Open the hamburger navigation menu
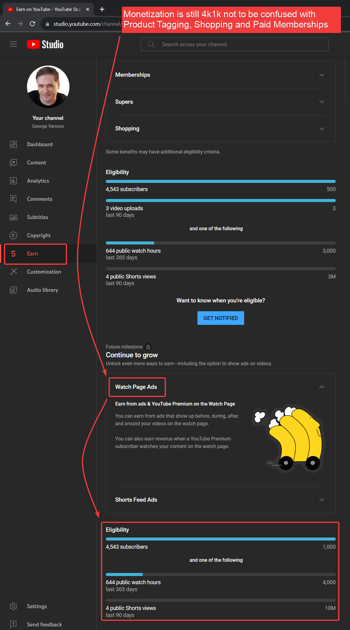 click(13, 44)
